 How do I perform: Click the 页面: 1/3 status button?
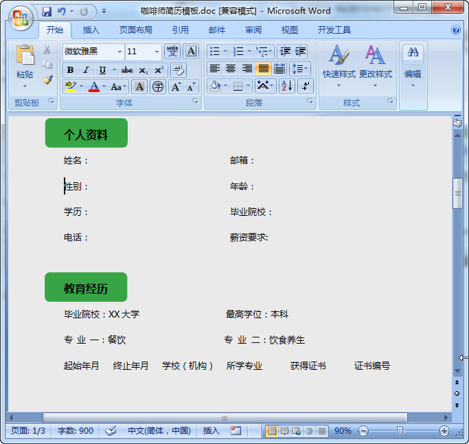(x=28, y=431)
